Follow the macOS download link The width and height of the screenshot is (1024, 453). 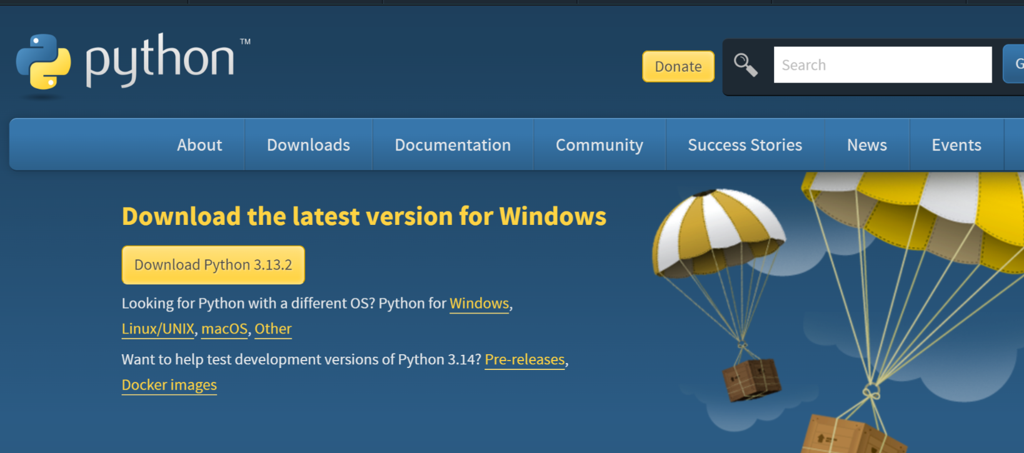(x=224, y=329)
